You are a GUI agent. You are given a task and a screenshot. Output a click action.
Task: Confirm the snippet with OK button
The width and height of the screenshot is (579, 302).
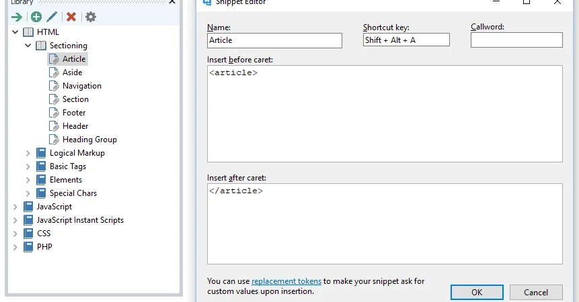click(477, 292)
